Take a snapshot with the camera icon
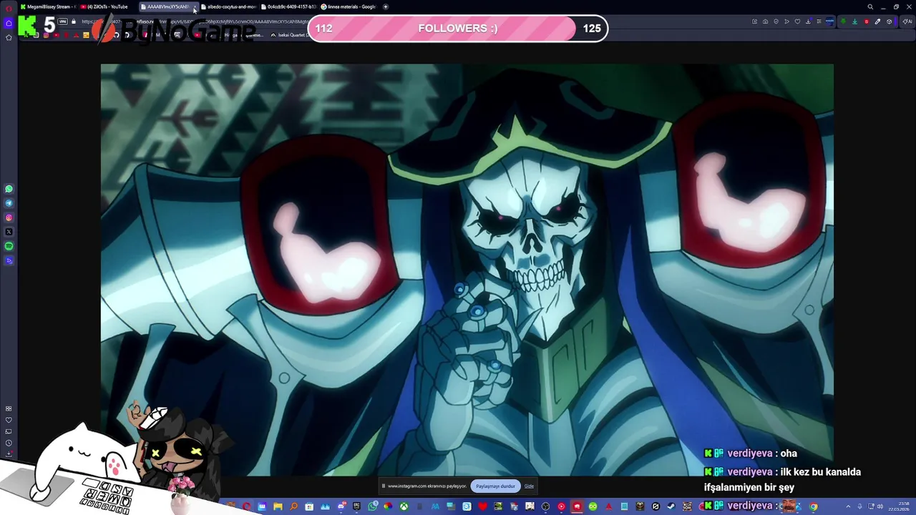The width and height of the screenshot is (916, 515). [766, 21]
